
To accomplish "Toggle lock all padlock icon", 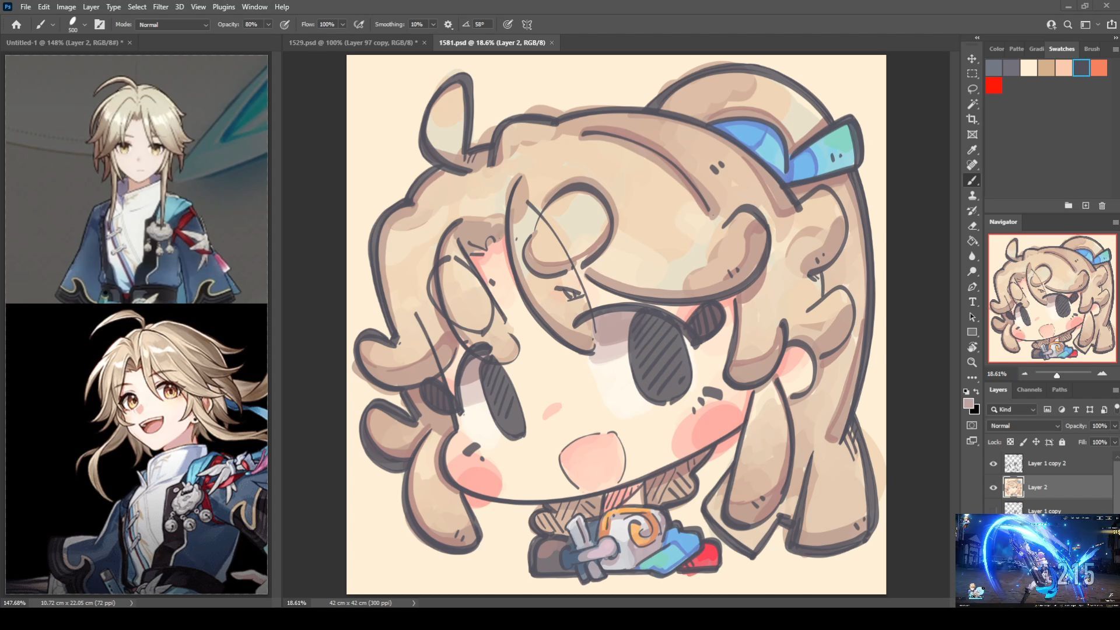I will click(x=1062, y=442).
